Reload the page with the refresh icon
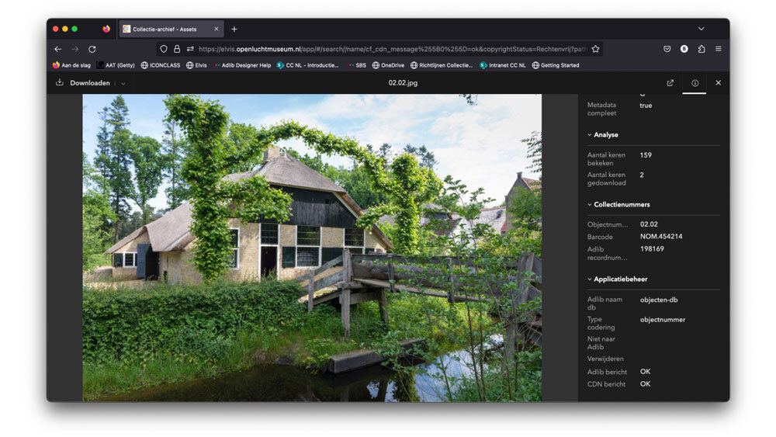Image resolution: width=776 pixels, height=437 pixels. 92,49
